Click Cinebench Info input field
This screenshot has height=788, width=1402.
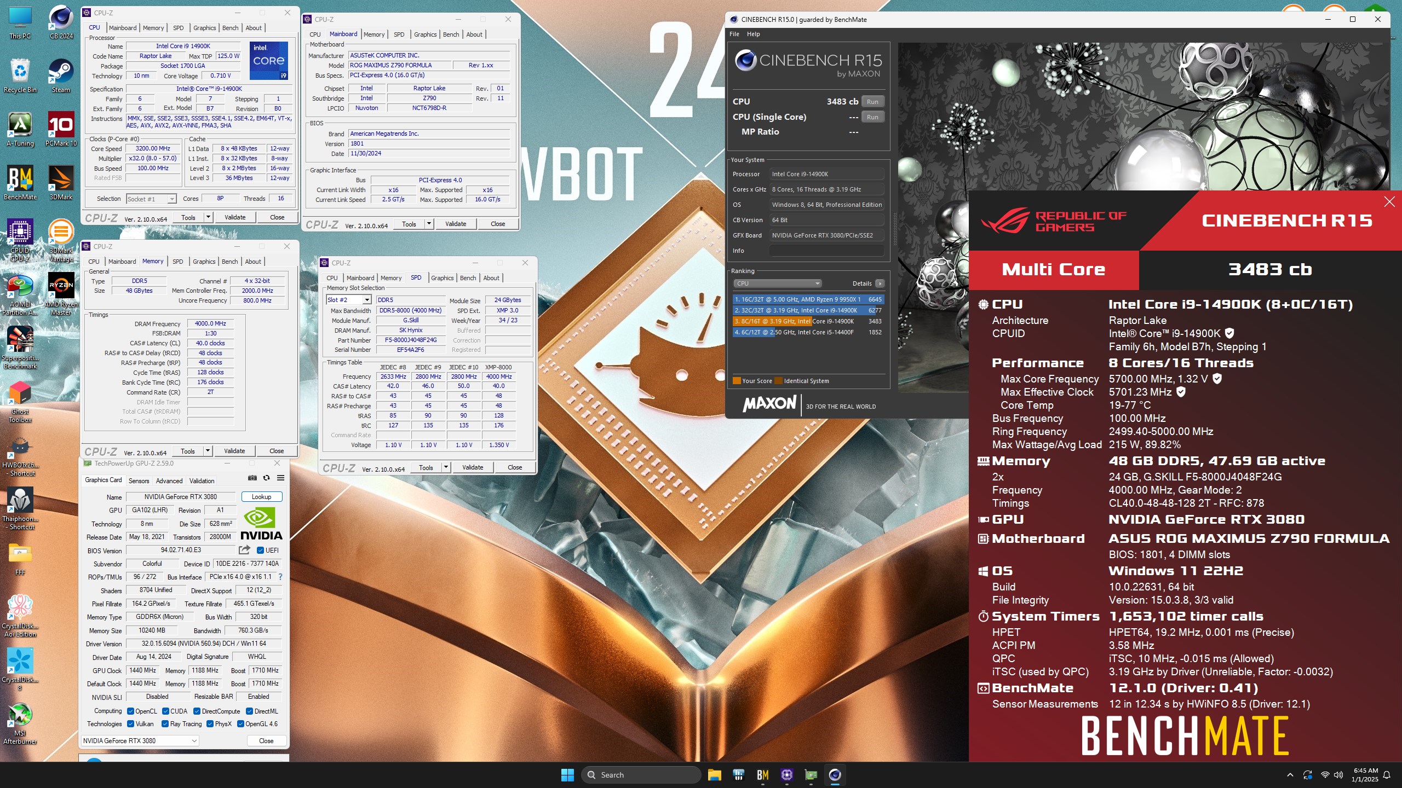826,251
